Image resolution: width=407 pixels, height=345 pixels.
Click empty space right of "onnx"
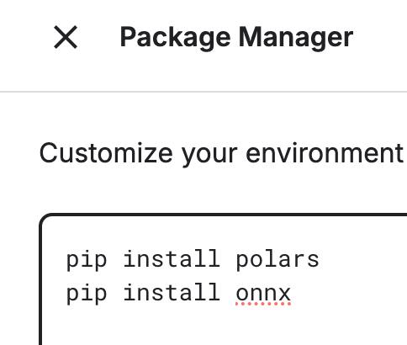point(347,294)
